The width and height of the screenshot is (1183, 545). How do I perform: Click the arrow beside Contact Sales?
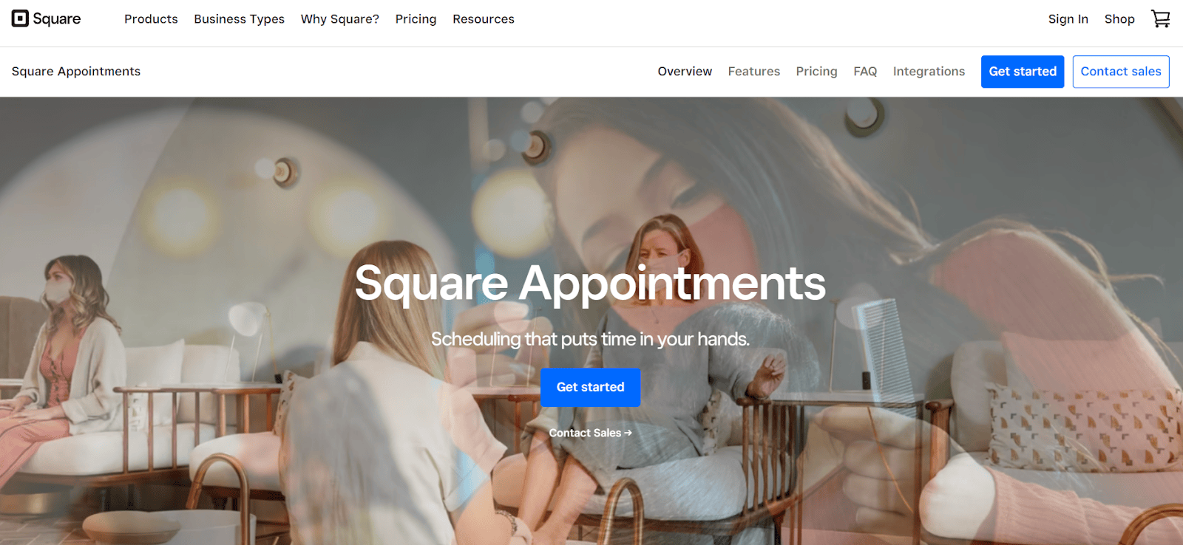tap(628, 433)
